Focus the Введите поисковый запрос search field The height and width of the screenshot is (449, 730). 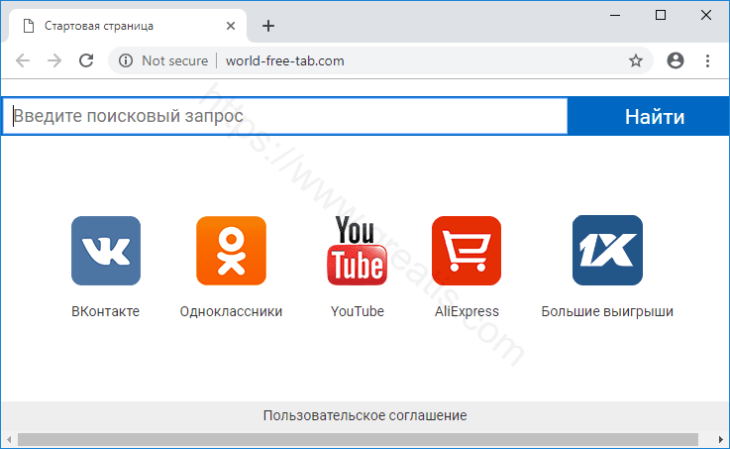287,117
